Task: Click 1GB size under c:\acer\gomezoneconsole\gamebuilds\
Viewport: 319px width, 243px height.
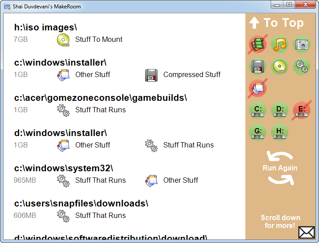Action: (x=21, y=110)
